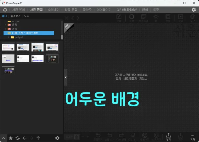Select third thumbnail in second row

click(37, 59)
